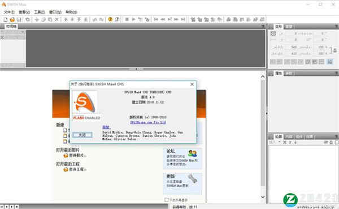Switch to the 轮廓 (Outline) tab

pos(279,137)
